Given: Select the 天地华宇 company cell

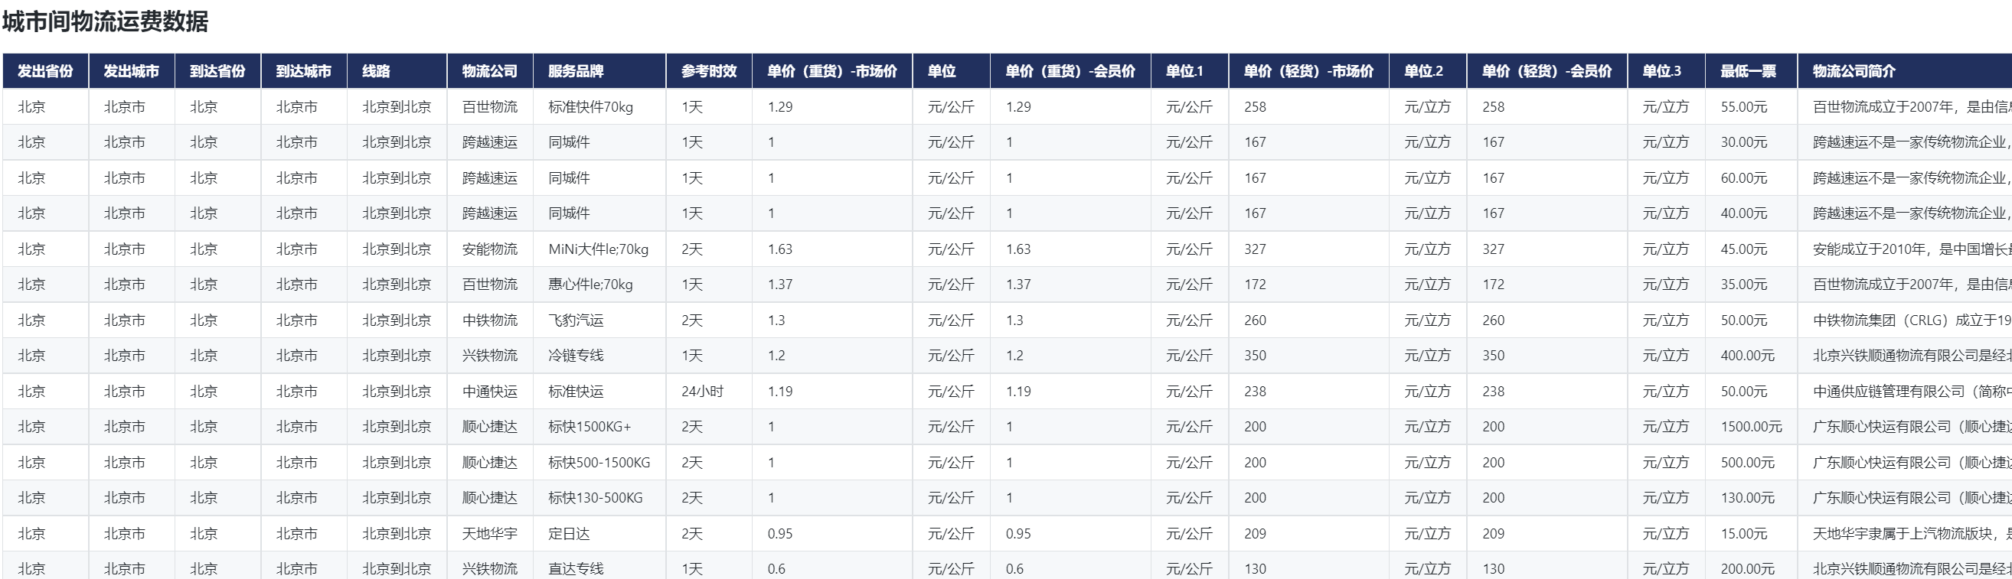Looking at the screenshot, I should coord(490,534).
